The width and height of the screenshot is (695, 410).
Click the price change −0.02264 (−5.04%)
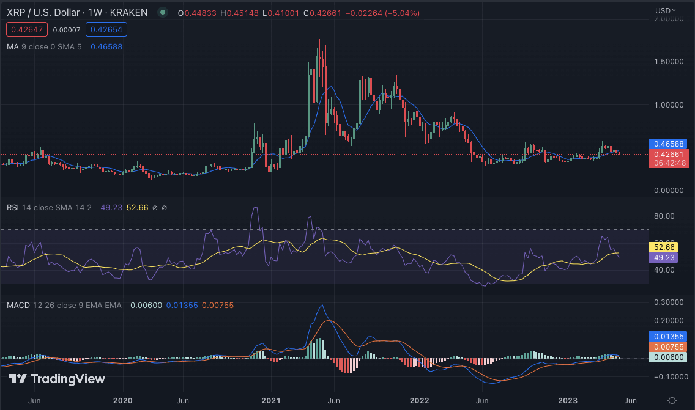coord(382,13)
